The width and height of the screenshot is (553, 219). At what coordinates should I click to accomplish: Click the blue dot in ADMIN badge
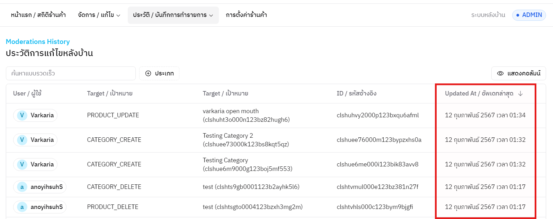coord(518,15)
